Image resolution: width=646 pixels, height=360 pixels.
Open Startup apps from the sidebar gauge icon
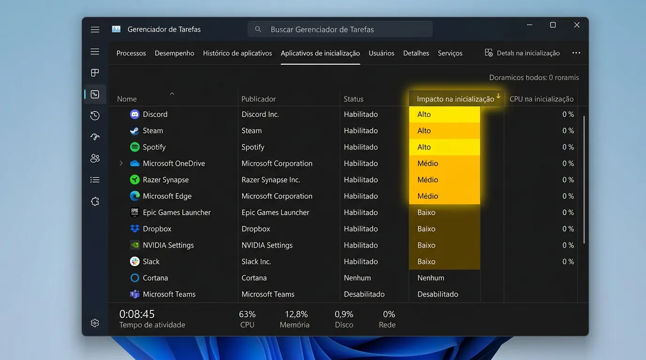coord(95,137)
